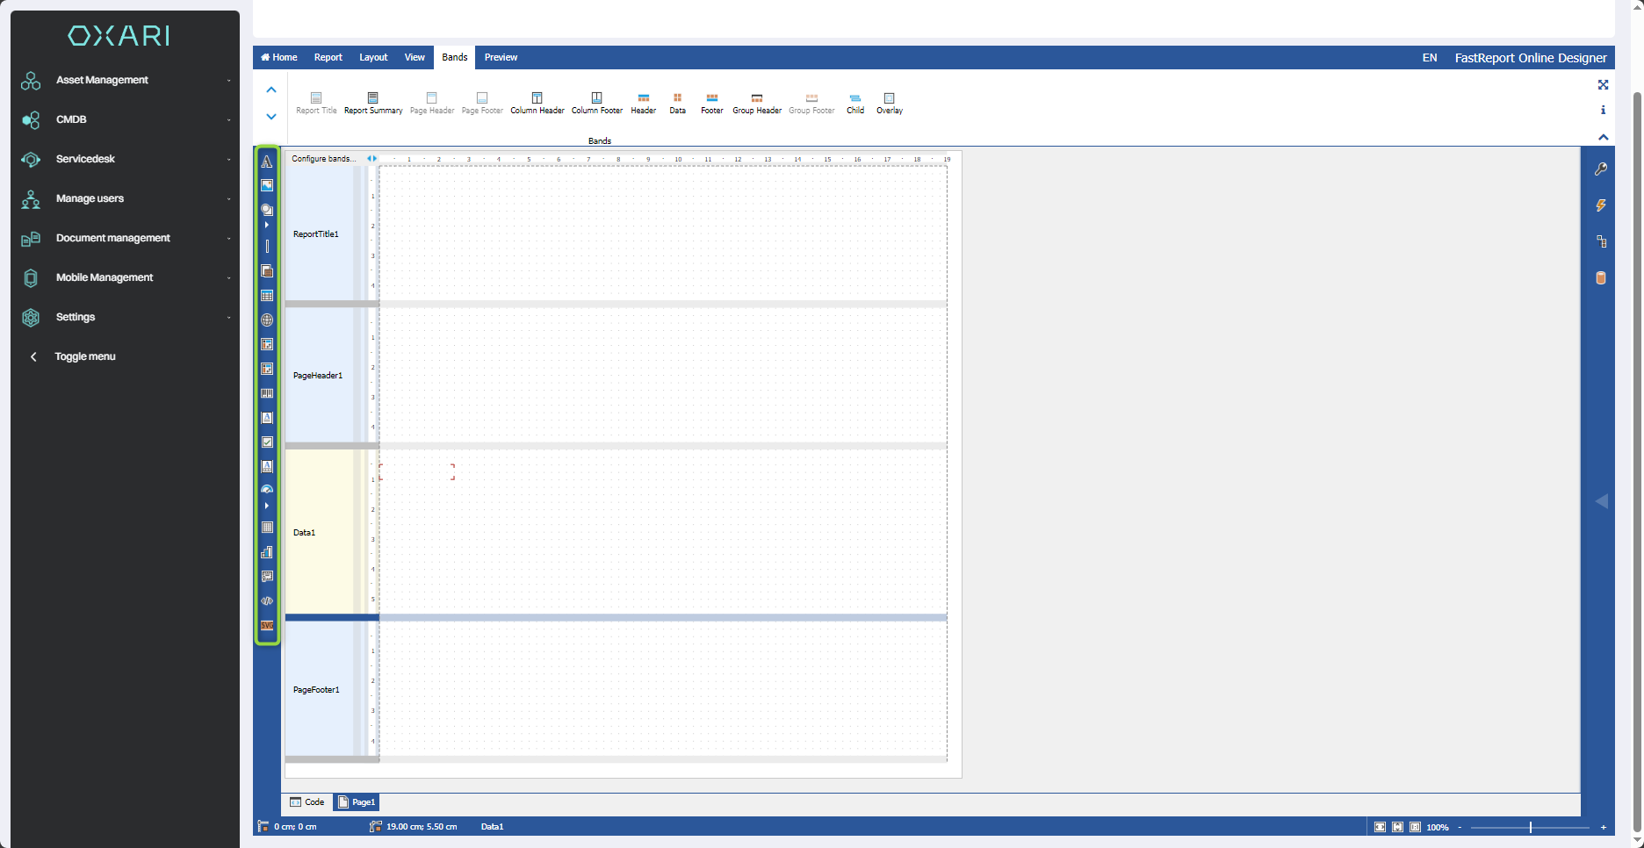Insert a Group Header band

[756, 103]
